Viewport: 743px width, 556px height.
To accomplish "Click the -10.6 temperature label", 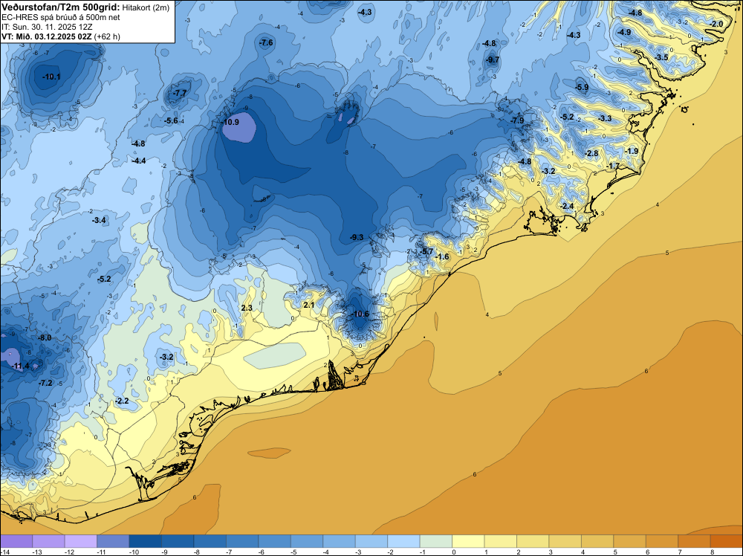I will coord(360,314).
